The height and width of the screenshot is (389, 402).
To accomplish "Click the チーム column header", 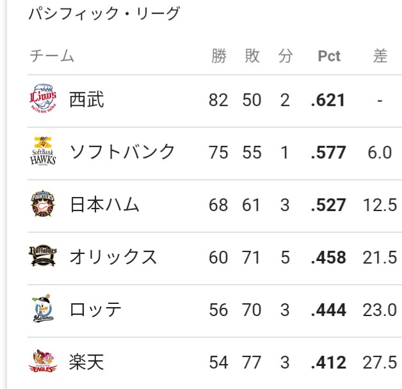I will pyautogui.click(x=52, y=56).
